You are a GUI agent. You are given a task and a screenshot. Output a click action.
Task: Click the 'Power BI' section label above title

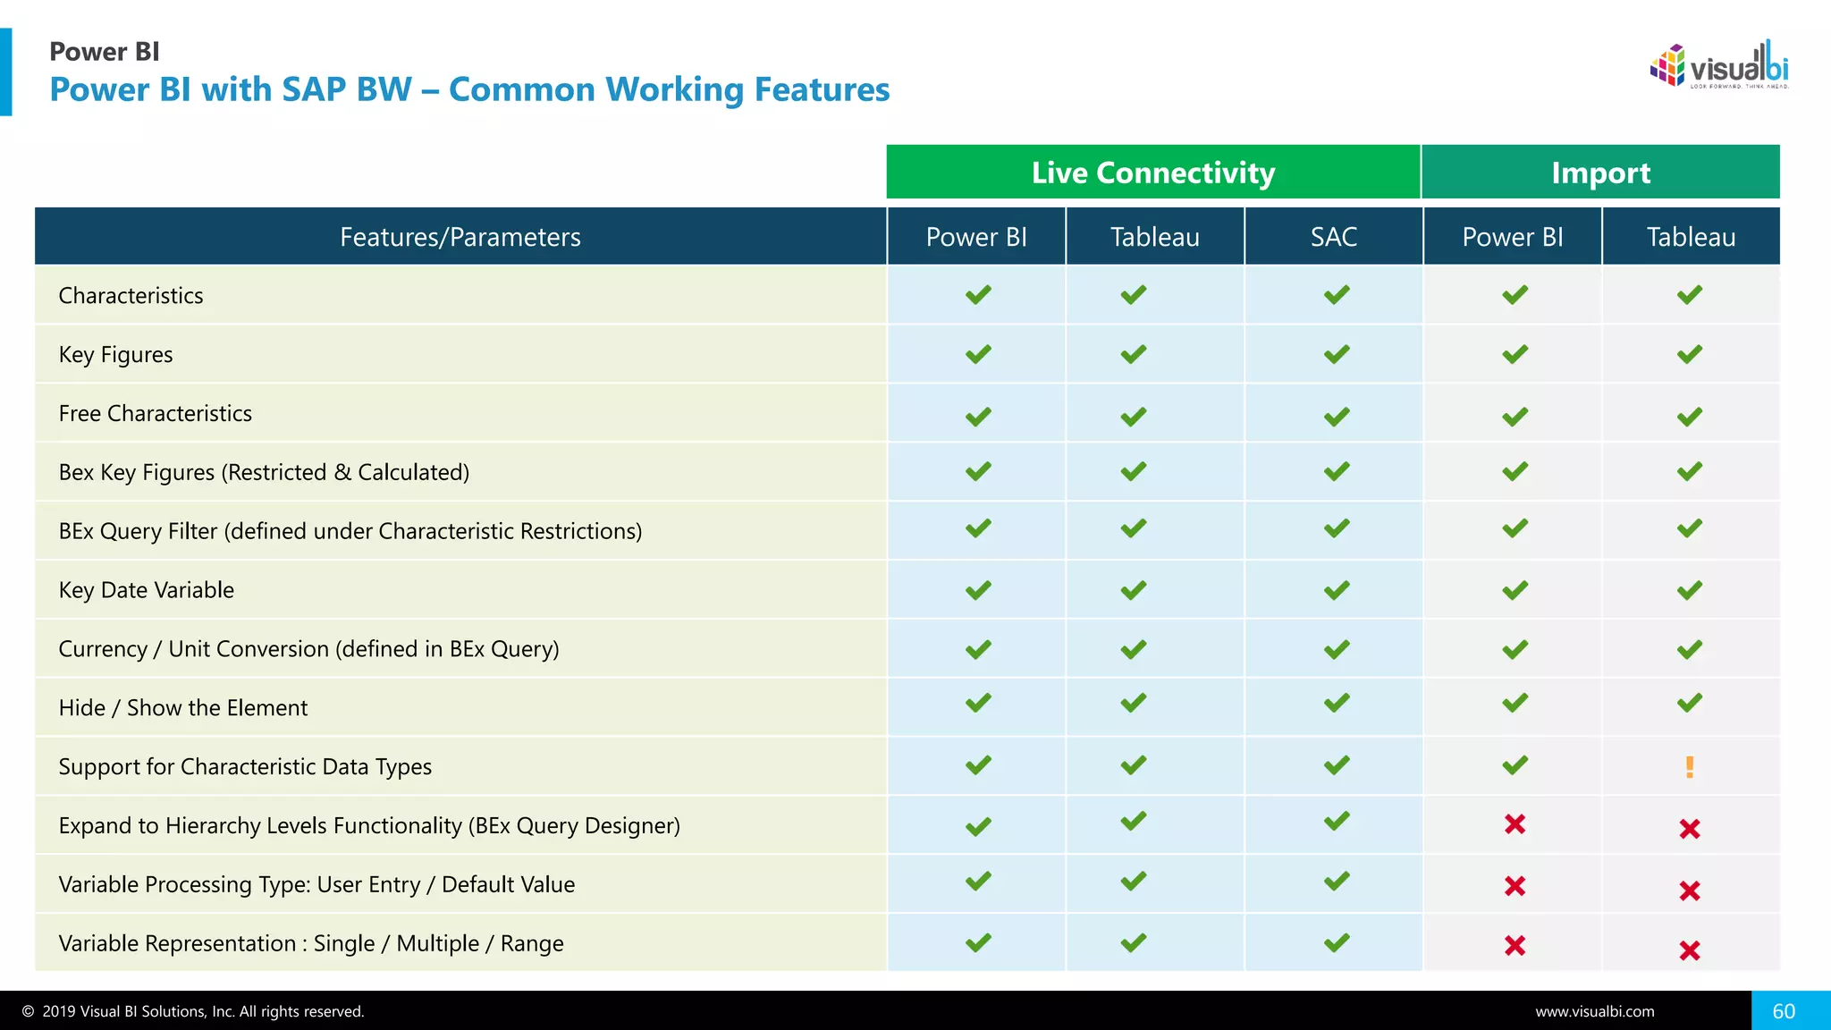105,52
